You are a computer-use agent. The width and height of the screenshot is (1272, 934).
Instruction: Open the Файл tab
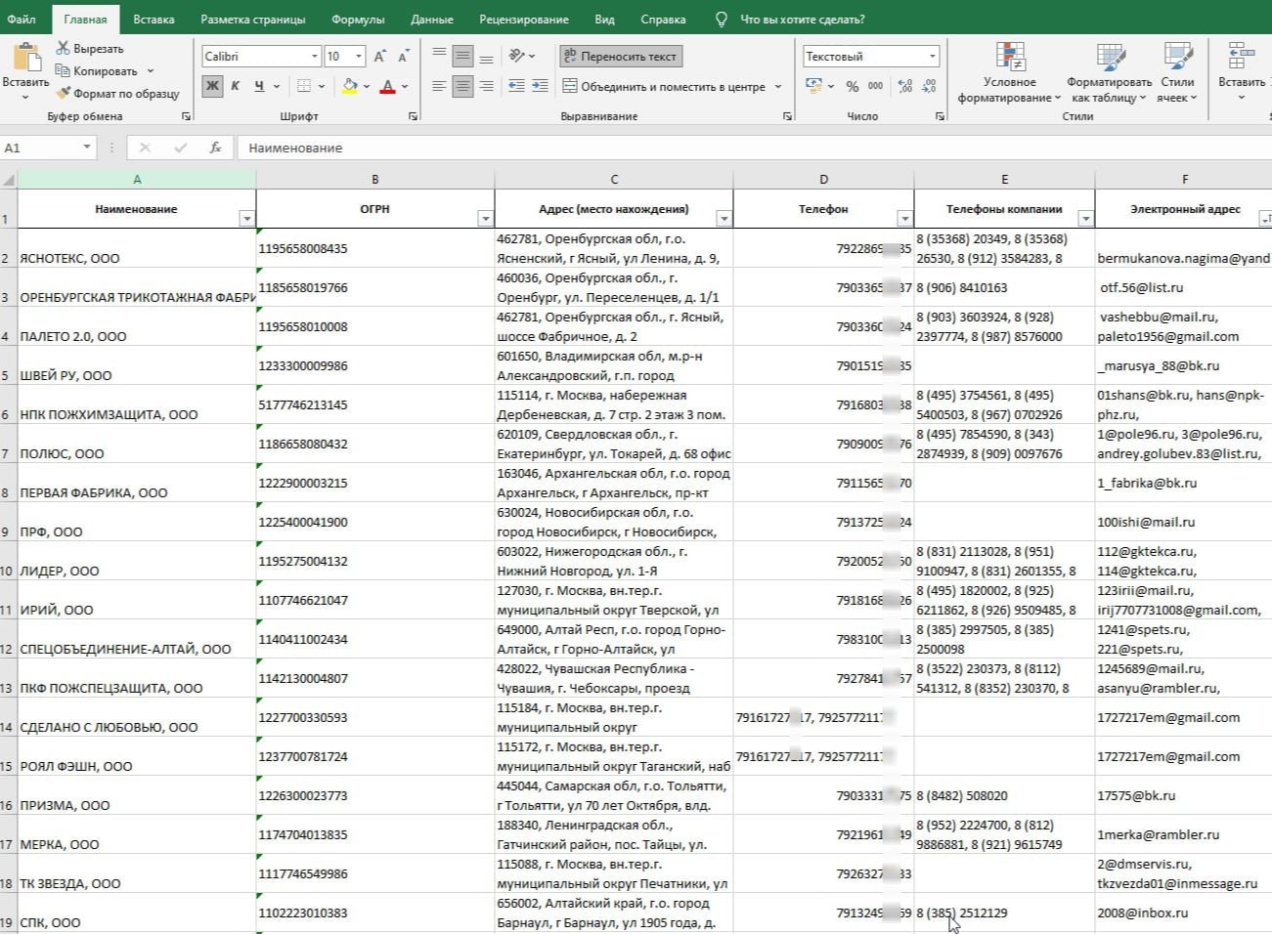coord(22,19)
